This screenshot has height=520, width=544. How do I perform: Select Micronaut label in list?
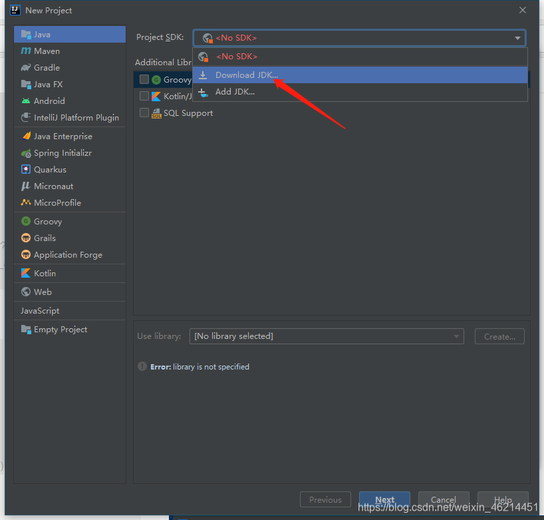pos(53,186)
